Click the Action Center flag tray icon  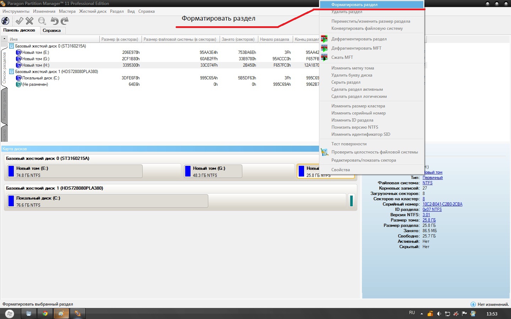point(465,314)
